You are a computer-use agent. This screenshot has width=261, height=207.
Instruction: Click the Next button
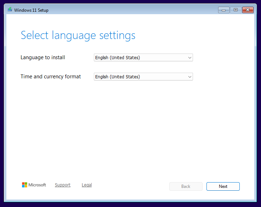click(223, 186)
